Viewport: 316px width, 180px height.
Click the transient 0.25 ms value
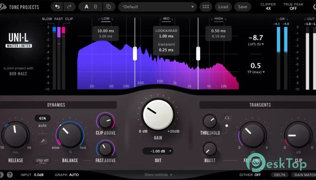166,50
